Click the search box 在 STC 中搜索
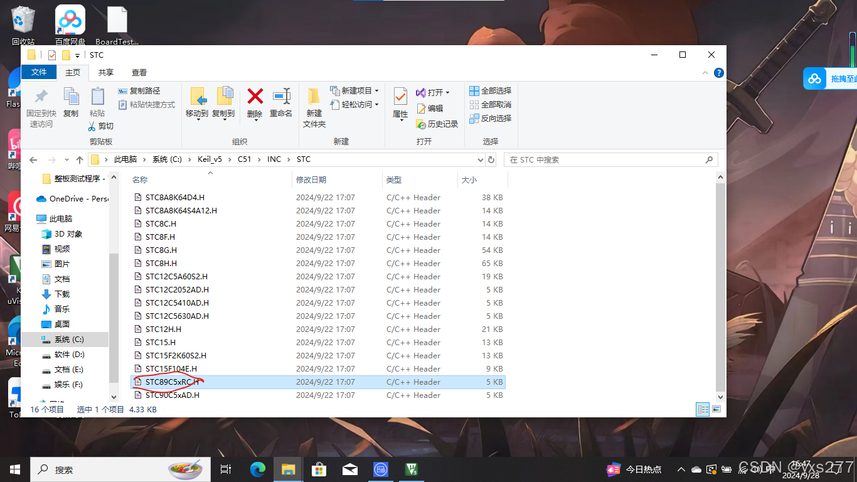 [x=611, y=159]
